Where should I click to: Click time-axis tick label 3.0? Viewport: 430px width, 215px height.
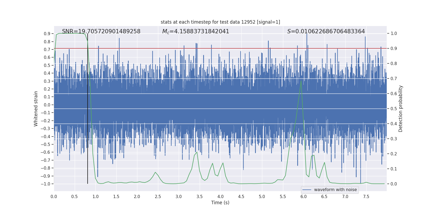179,196
